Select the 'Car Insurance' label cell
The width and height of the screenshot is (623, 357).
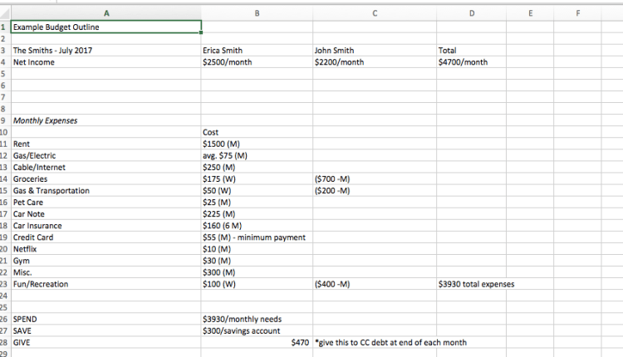tap(105, 225)
